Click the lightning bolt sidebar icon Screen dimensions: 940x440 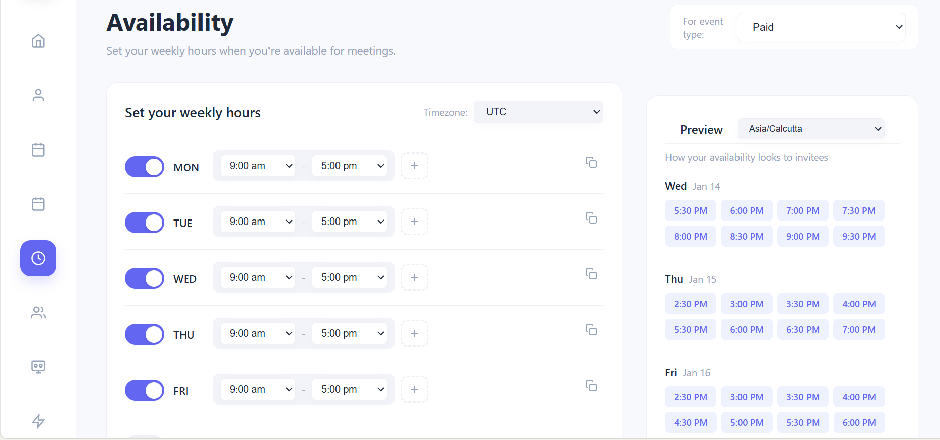coord(38,421)
